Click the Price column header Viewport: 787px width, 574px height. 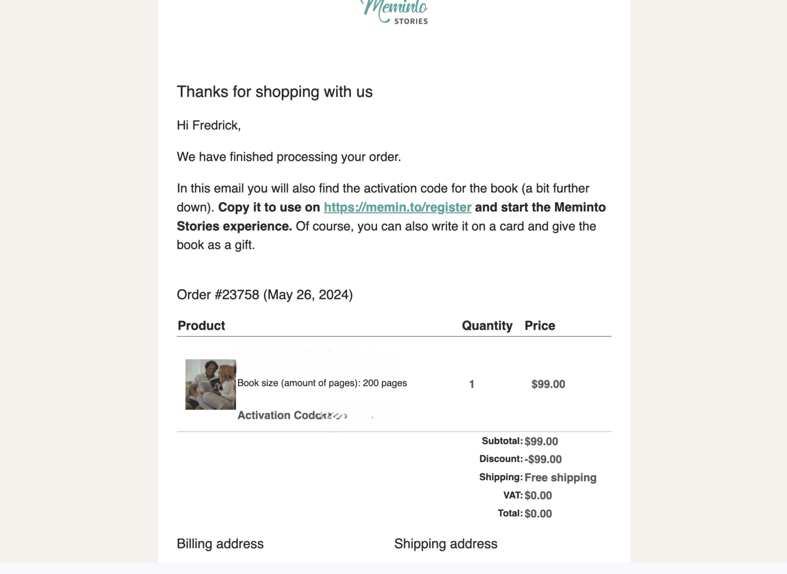click(540, 326)
